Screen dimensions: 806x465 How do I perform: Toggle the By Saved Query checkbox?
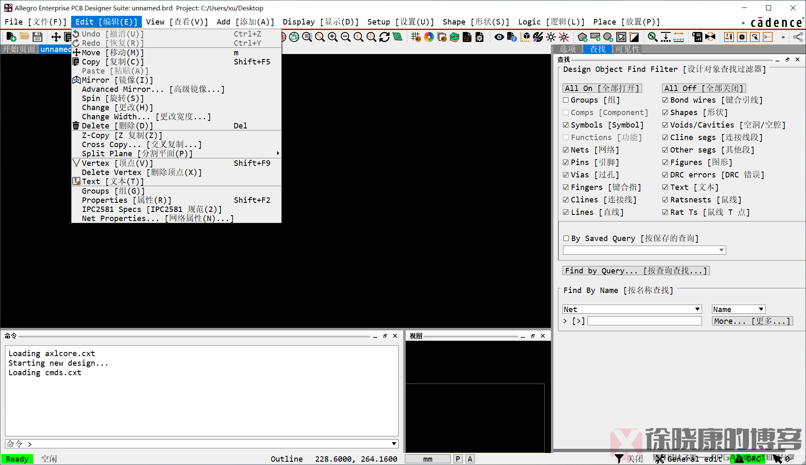pyautogui.click(x=566, y=239)
